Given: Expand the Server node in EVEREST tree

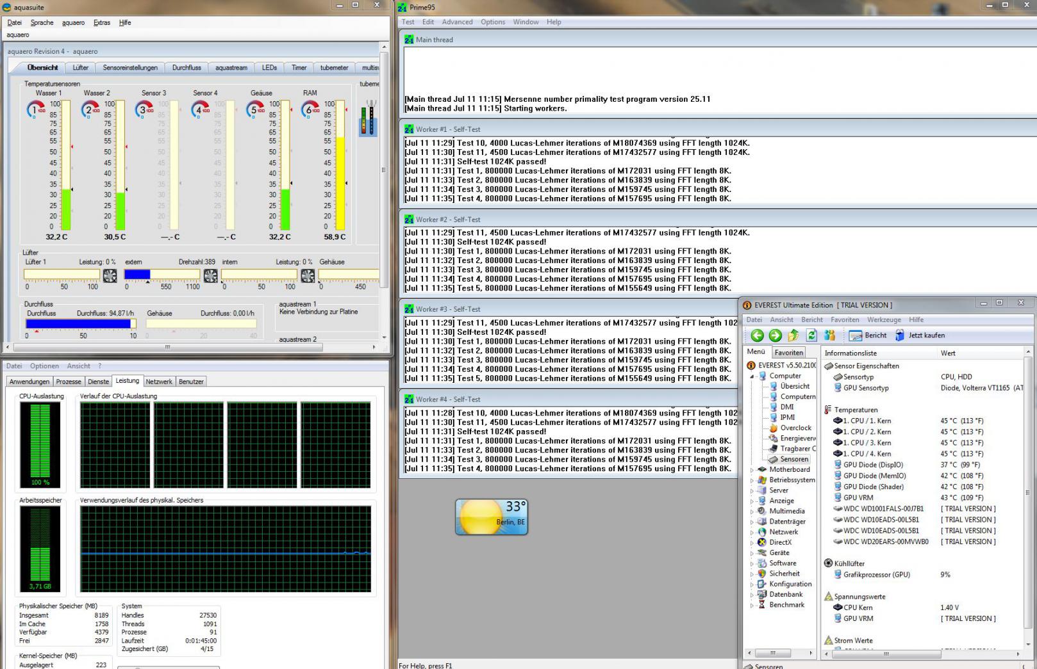Looking at the screenshot, I should click(752, 490).
